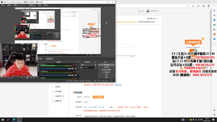The width and height of the screenshot is (217, 122).
Task: Open Edge profile avatar icon
Action: (x=209, y=6)
